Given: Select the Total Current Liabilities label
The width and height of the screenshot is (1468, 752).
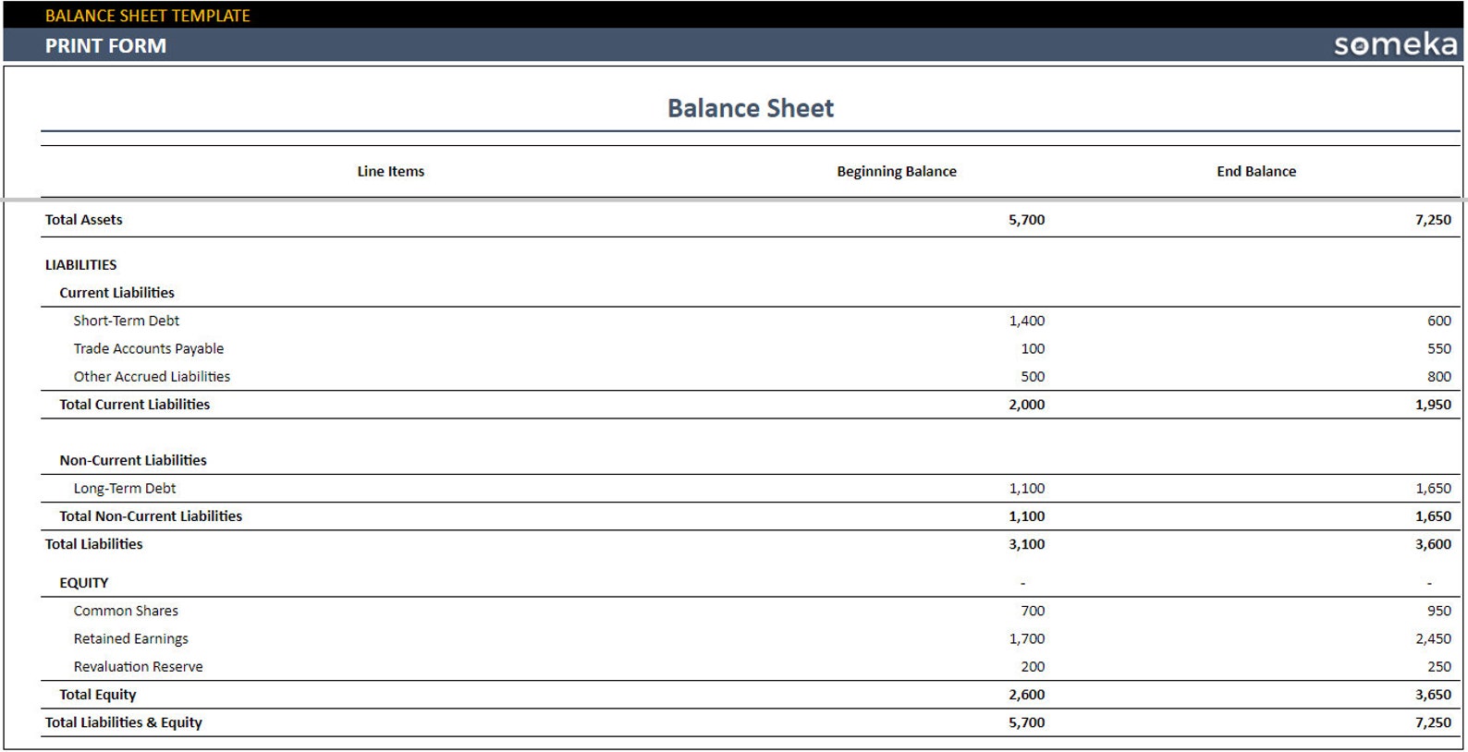Looking at the screenshot, I should pos(134,405).
